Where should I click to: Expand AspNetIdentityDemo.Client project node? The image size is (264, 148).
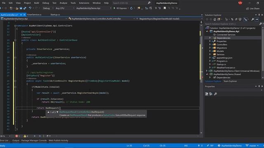207,71
